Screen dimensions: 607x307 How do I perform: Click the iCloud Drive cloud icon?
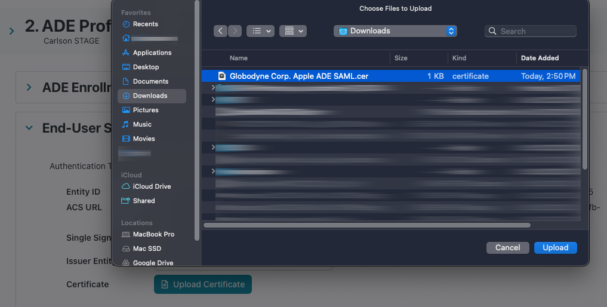(126, 186)
